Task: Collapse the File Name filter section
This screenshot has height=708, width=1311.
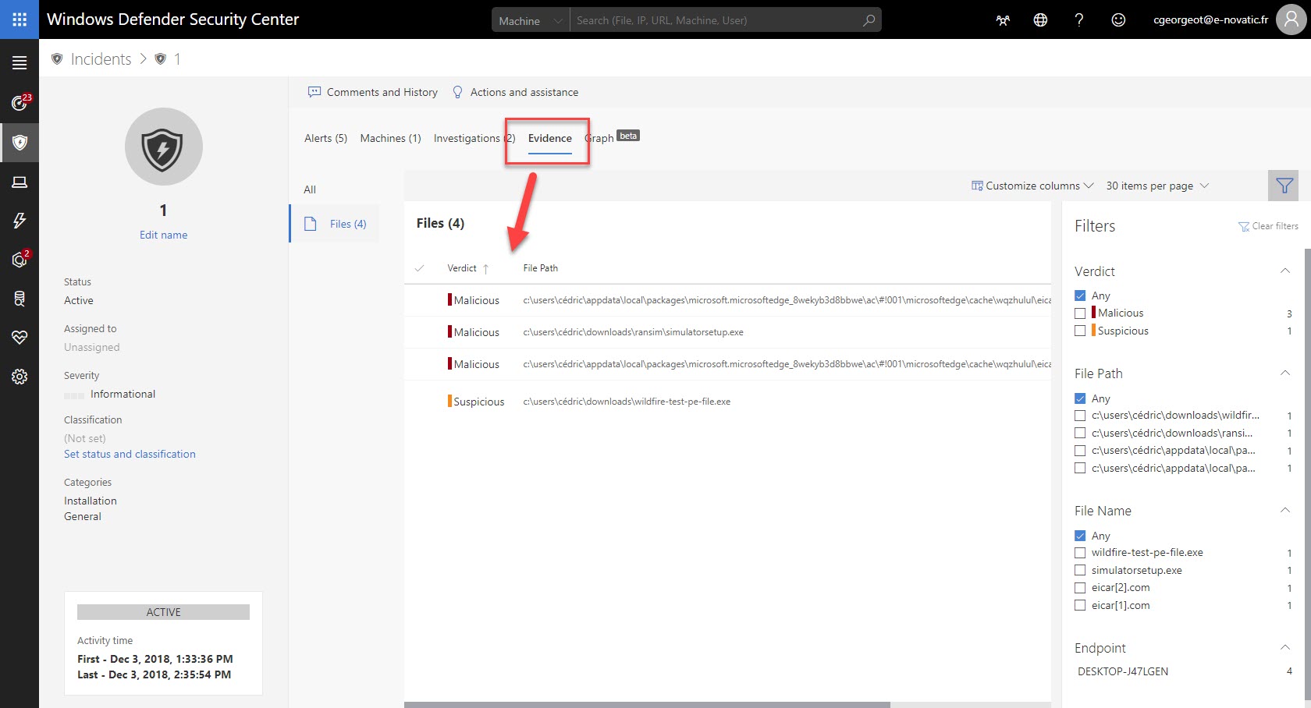Action: [1284, 511]
